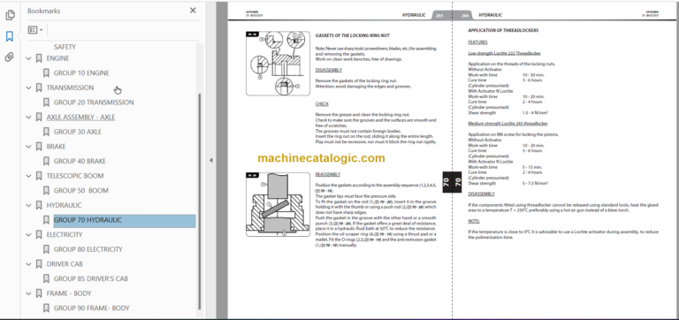Collapse the DRIVER CAB bookmark group

coord(29,264)
